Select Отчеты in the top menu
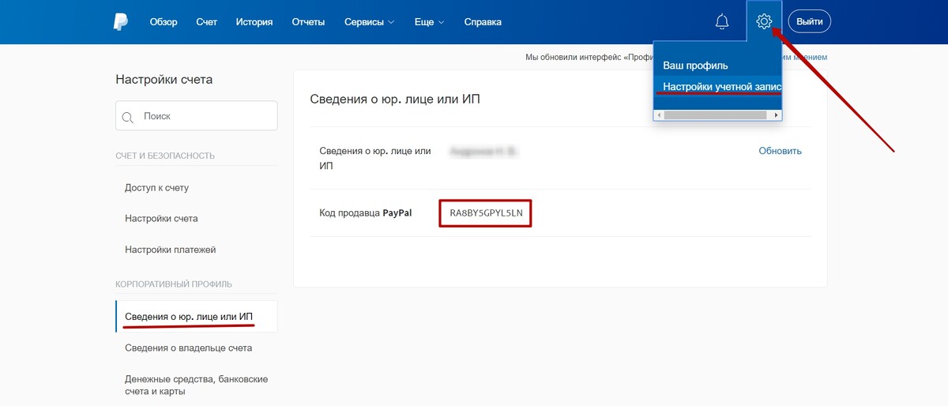 click(x=308, y=22)
